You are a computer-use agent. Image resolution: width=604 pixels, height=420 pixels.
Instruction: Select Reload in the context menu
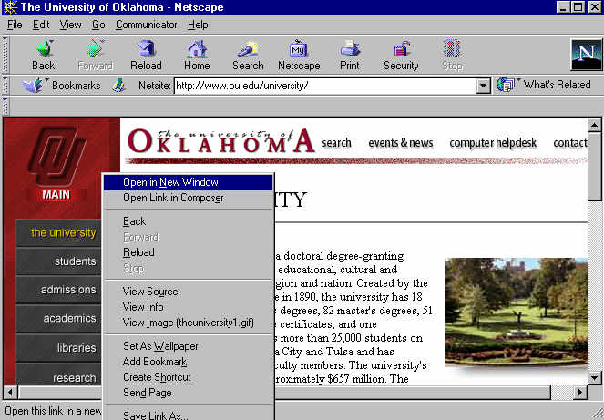pyautogui.click(x=188, y=252)
